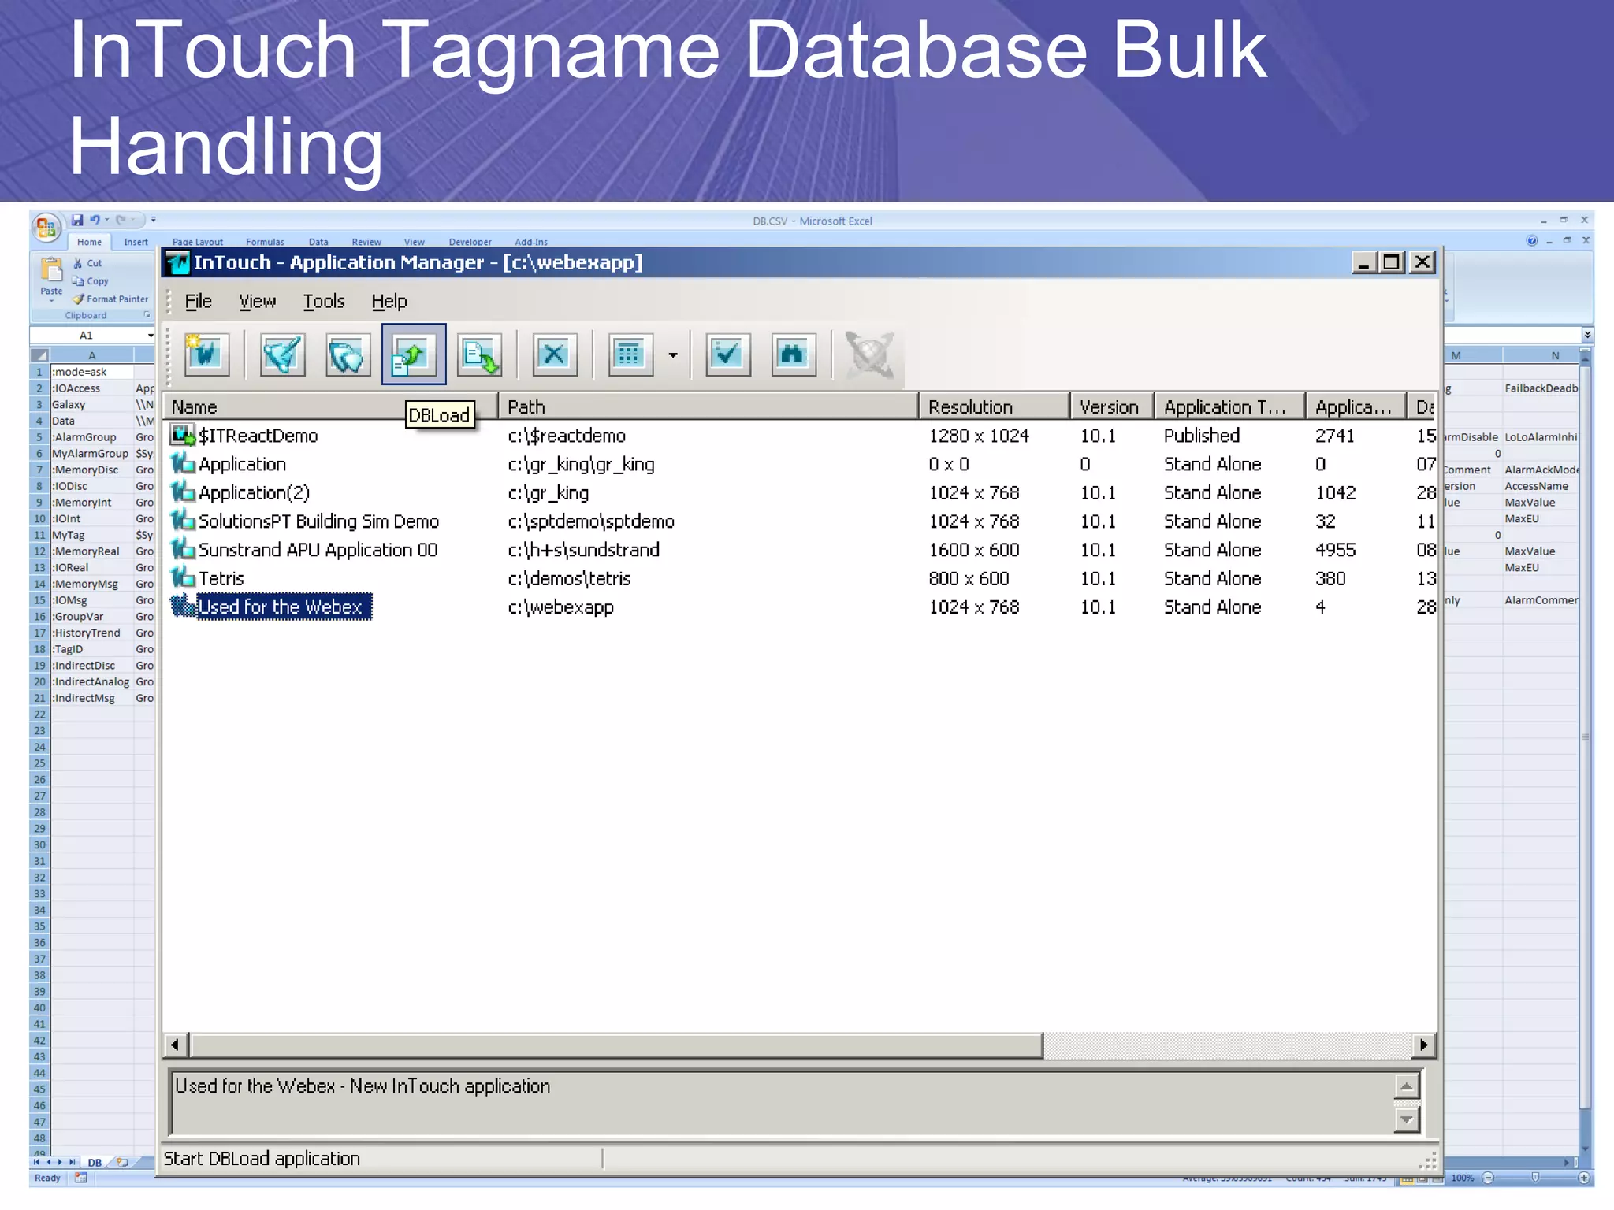Click Copy in the Excel clipboard group
1614x1210 pixels.
click(x=90, y=281)
